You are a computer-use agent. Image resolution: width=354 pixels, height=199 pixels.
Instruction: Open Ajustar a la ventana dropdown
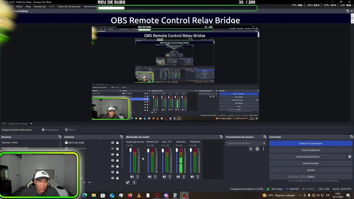pos(20,124)
